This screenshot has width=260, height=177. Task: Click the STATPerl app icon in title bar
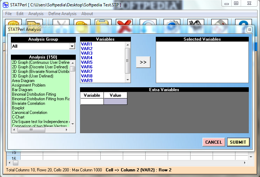tap(6, 5)
